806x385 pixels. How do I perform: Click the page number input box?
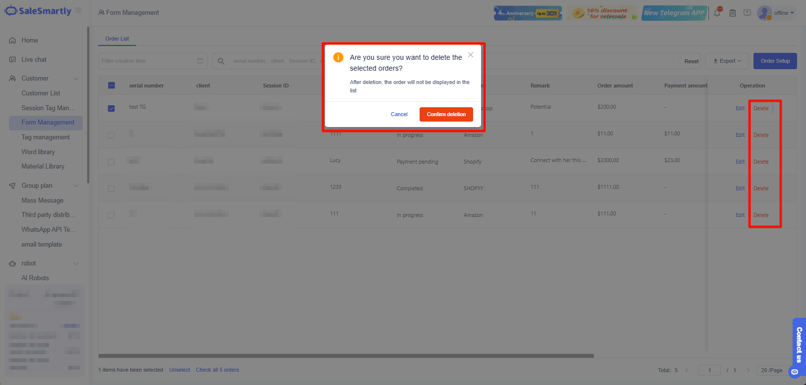709,370
